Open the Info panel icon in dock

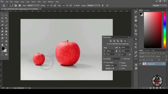tap(136, 21)
